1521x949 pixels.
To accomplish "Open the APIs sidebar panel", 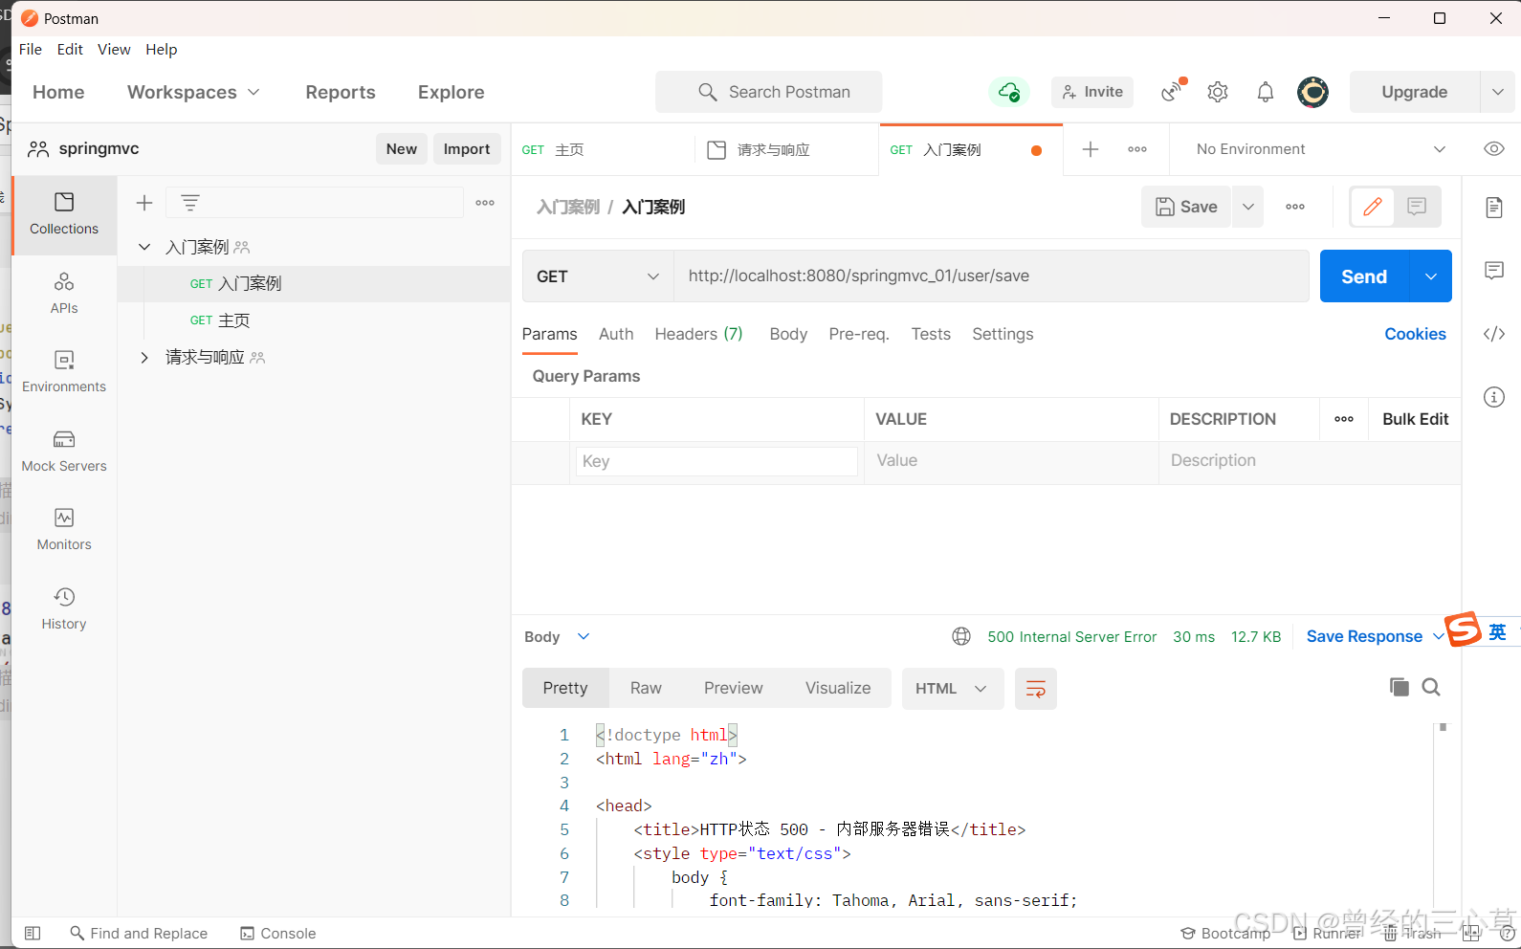I will pos(64,293).
